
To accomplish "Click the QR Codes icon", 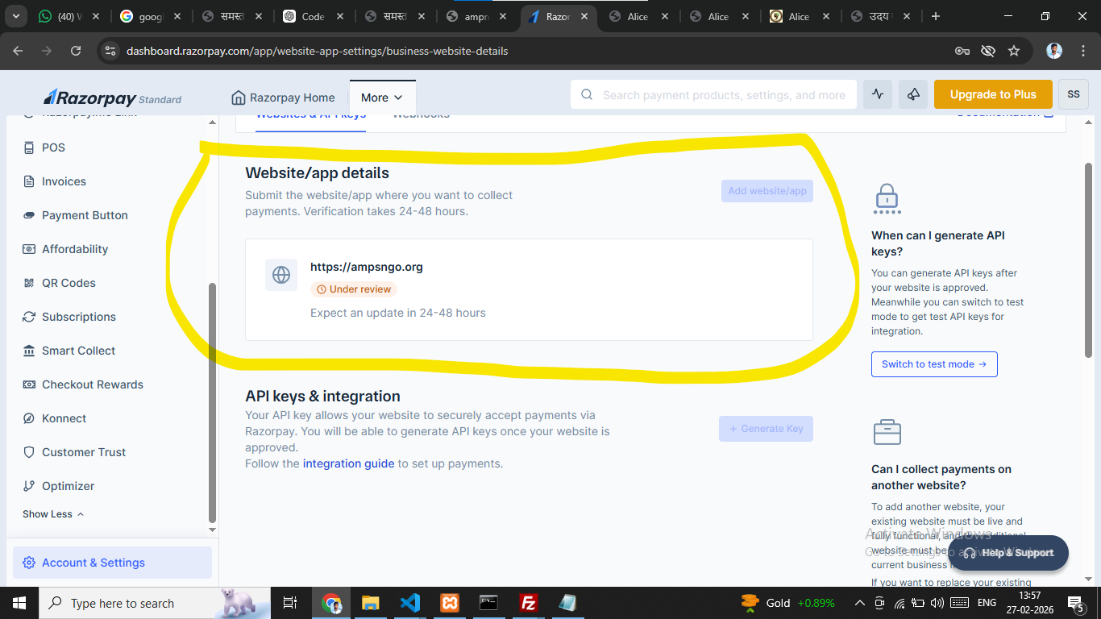I will [x=29, y=283].
